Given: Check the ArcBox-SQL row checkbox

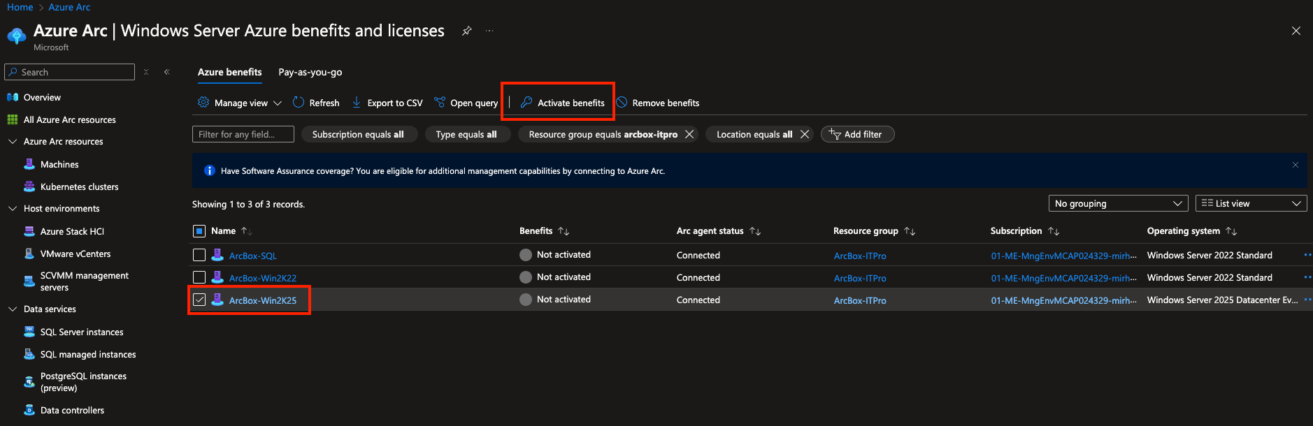Looking at the screenshot, I should [x=199, y=255].
